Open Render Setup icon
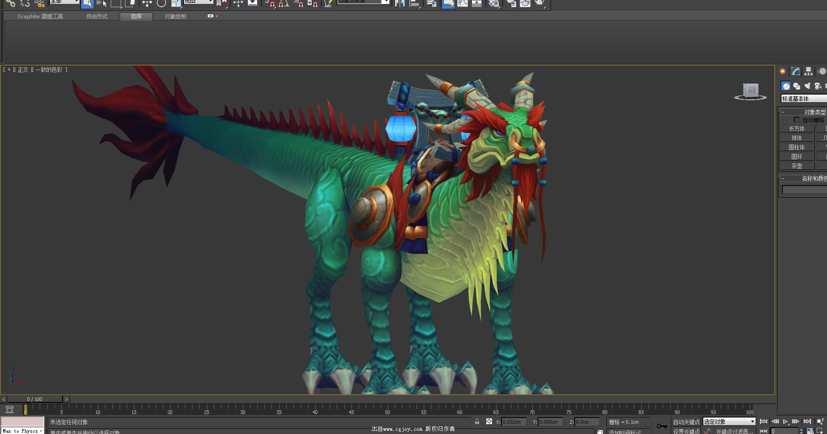827x434 pixels. click(x=511, y=3)
